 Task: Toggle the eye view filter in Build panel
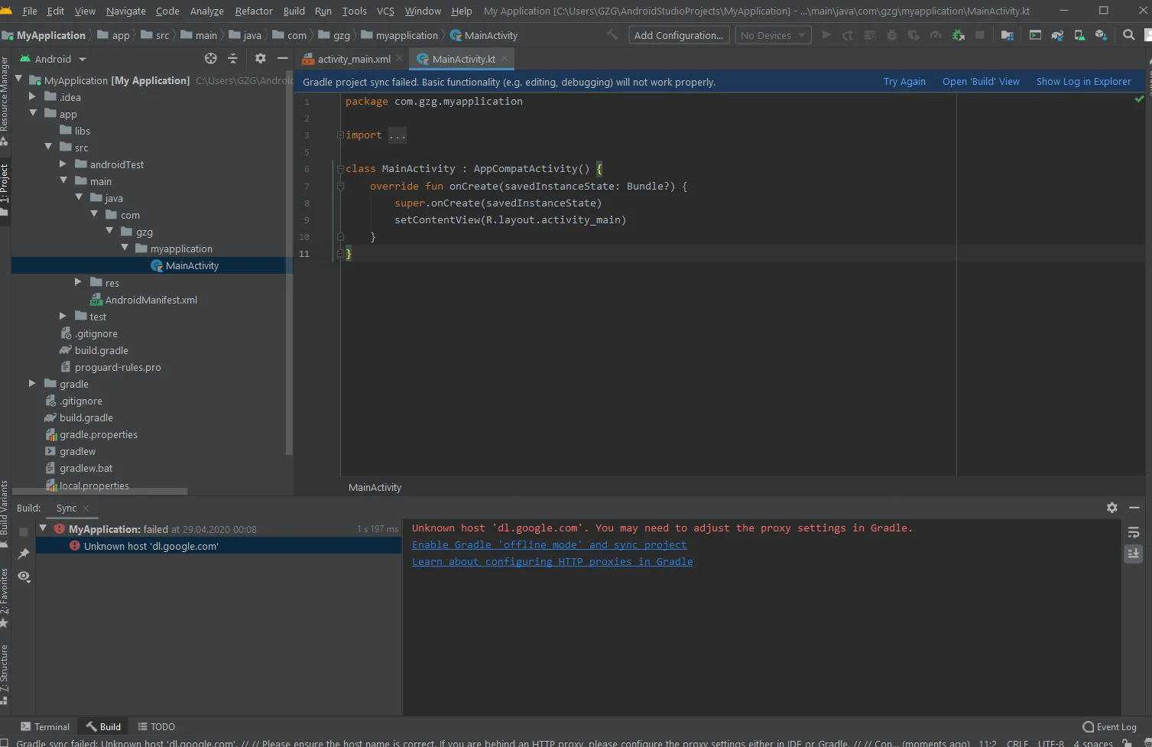[24, 576]
